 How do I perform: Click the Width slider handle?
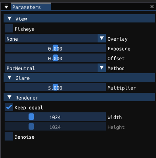pos(31,117)
